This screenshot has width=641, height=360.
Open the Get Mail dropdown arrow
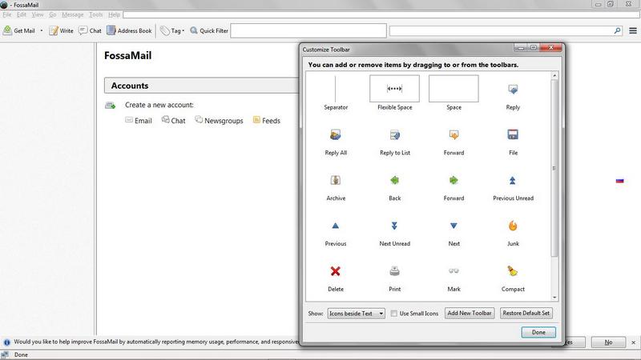42,30
